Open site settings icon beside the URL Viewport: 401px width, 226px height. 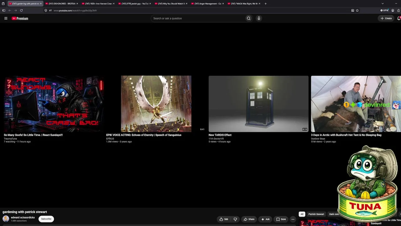(x=50, y=10)
